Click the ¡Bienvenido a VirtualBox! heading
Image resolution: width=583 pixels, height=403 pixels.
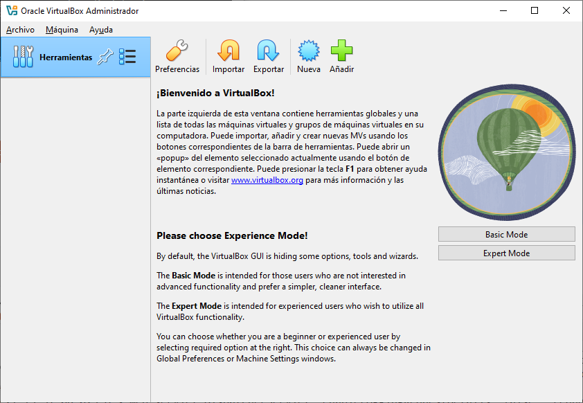tap(215, 93)
